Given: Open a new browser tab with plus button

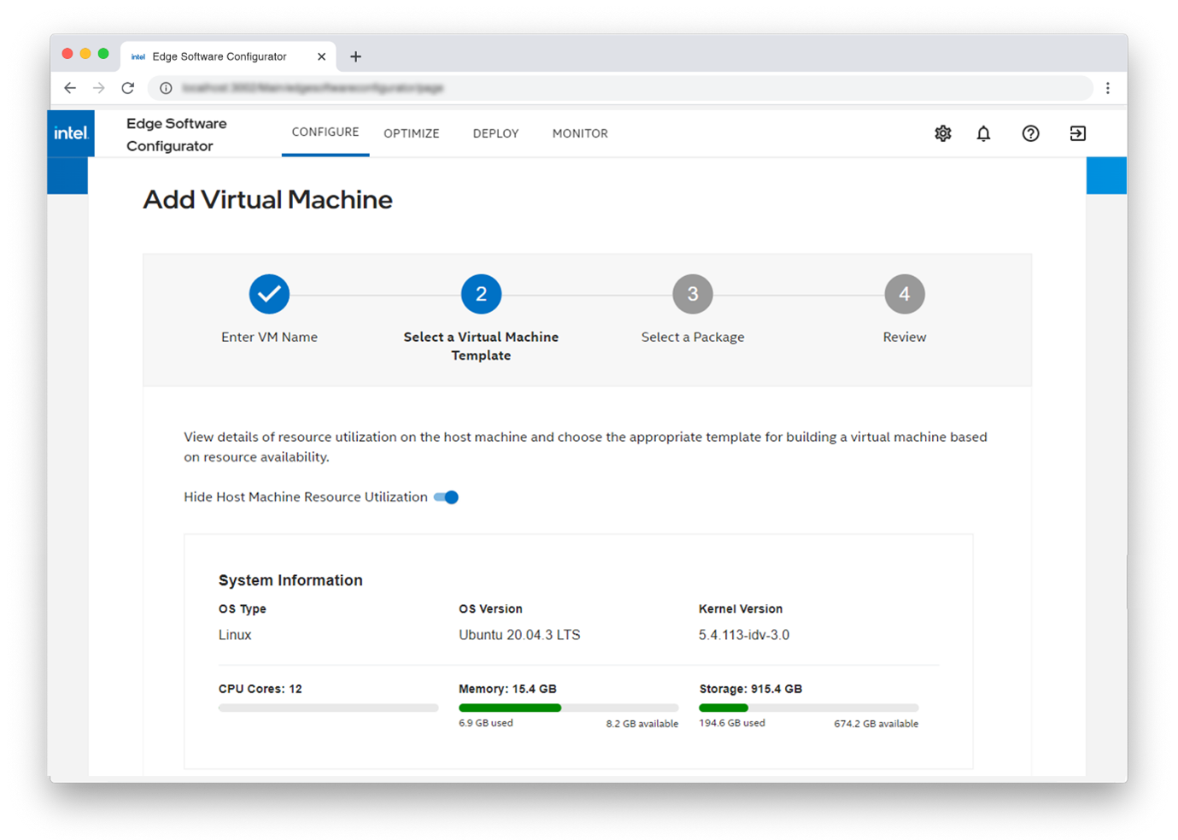Looking at the screenshot, I should [356, 56].
